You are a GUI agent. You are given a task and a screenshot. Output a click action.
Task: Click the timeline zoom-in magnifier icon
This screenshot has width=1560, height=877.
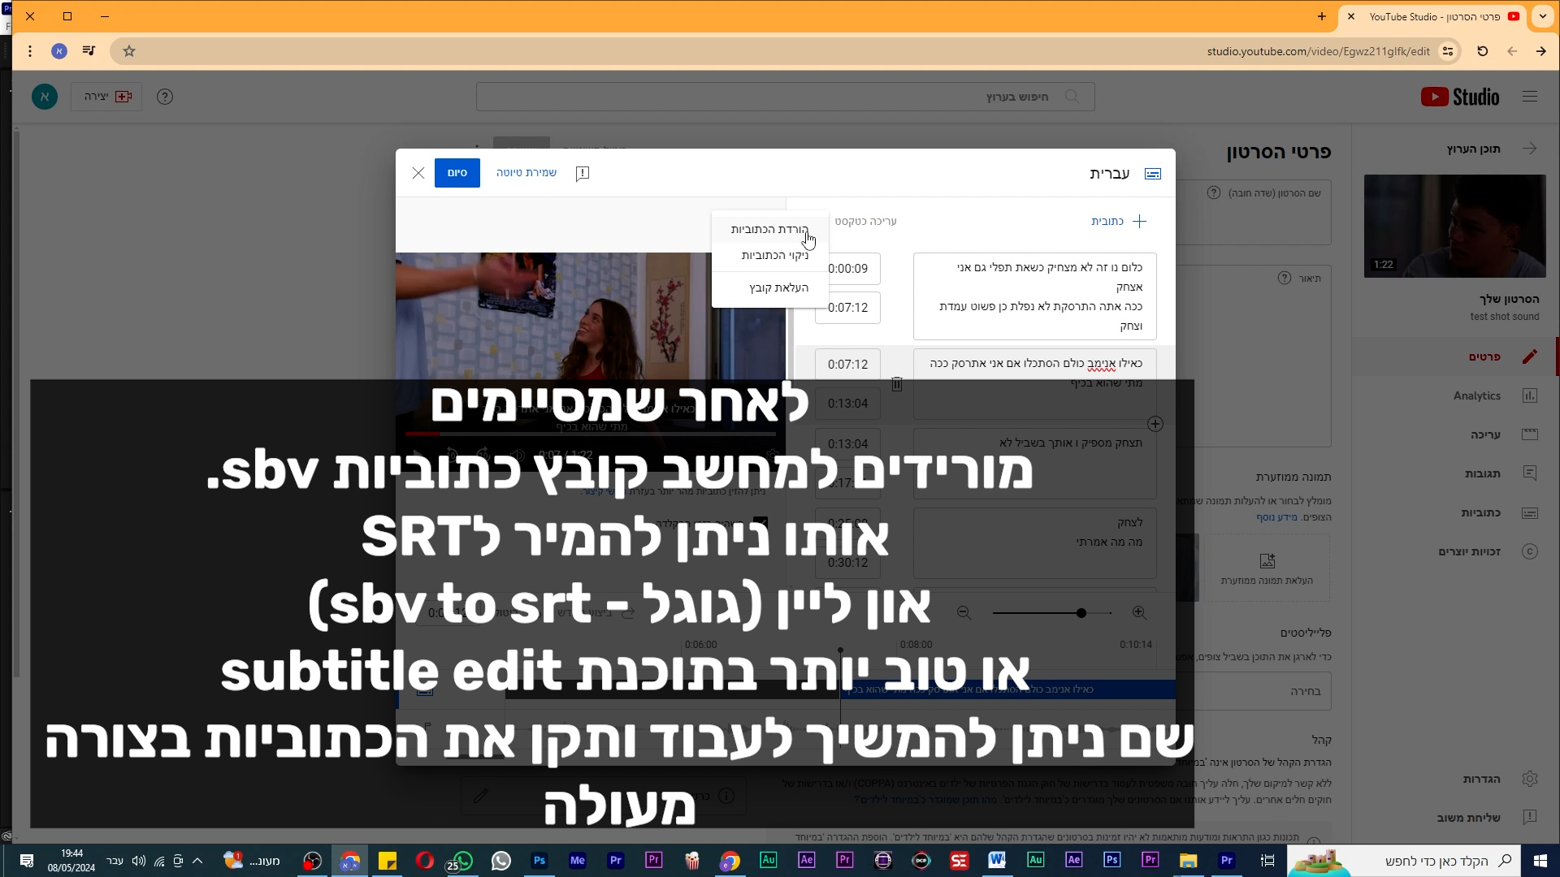1139,613
